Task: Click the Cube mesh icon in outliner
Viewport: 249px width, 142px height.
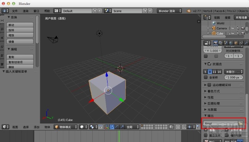Action: click(x=214, y=33)
